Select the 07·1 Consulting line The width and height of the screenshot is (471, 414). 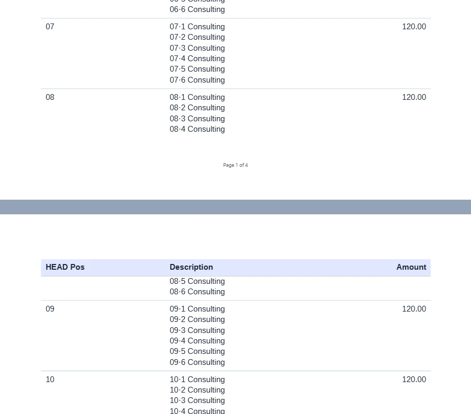197,27
